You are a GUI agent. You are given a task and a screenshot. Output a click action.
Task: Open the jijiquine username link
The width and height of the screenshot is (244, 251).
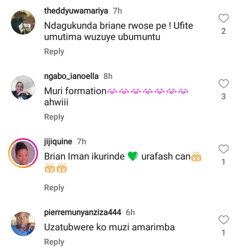pyautogui.click(x=58, y=142)
